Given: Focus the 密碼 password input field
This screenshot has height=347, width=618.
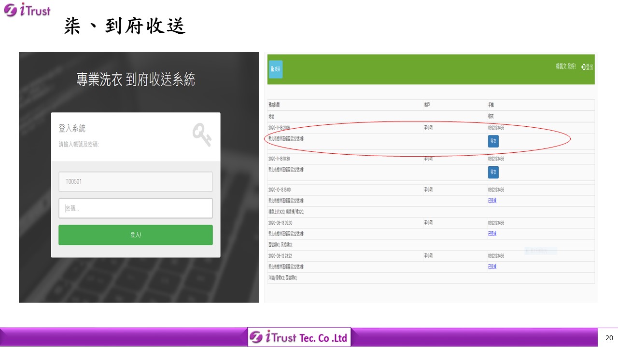Looking at the screenshot, I should (x=136, y=208).
